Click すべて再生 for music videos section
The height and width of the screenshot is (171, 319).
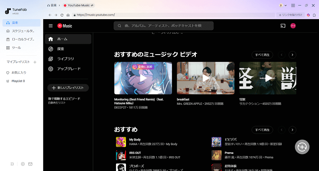click(x=262, y=55)
